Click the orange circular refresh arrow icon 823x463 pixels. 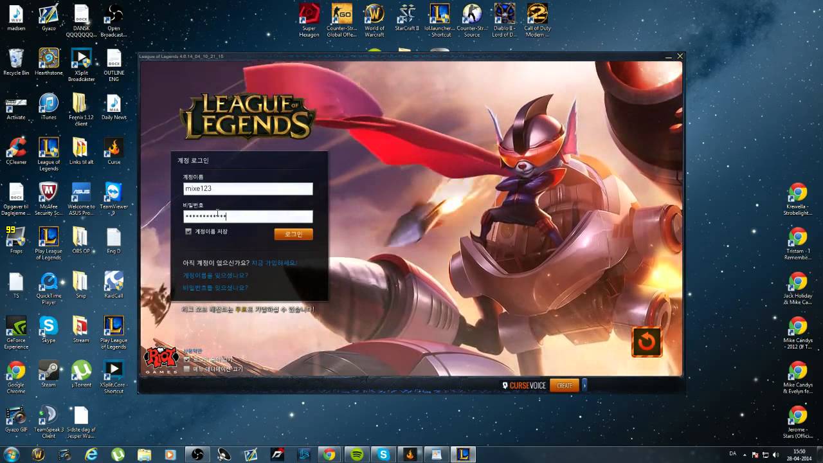click(647, 341)
